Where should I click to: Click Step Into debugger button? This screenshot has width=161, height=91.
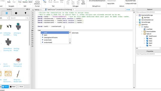click(x=68, y=2)
